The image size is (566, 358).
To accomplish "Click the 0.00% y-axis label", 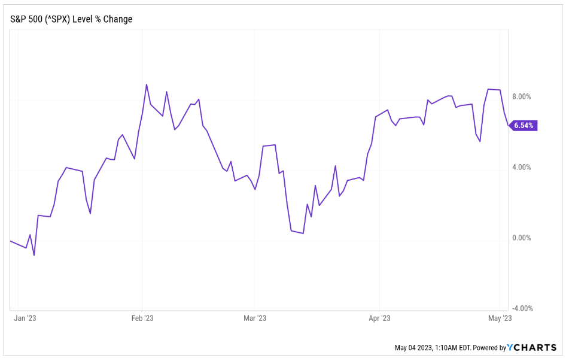I will click(x=521, y=238).
